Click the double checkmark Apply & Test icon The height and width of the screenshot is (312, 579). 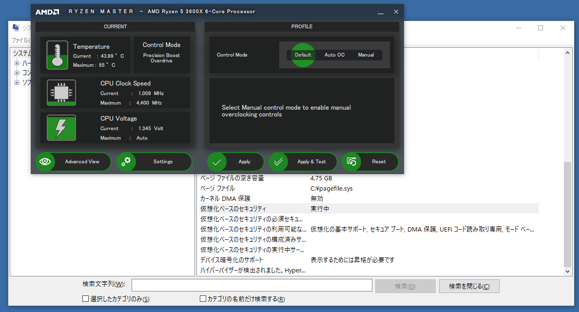coord(279,162)
